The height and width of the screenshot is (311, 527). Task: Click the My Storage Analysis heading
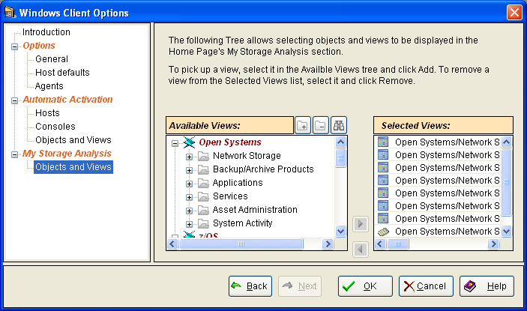[x=67, y=154]
